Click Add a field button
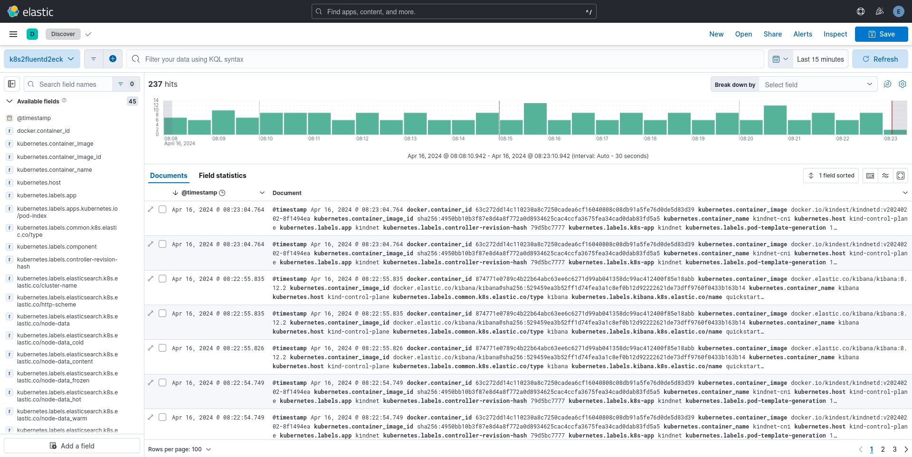Image resolution: width=912 pixels, height=457 pixels. [x=72, y=446]
